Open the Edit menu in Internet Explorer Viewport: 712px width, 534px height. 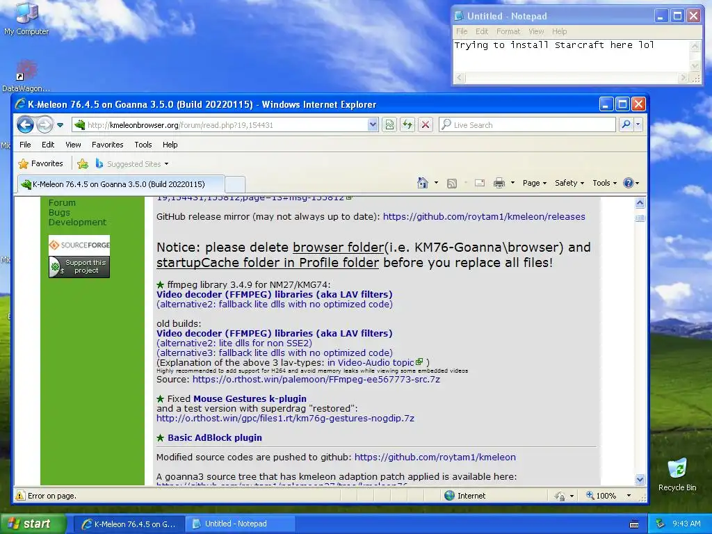[48, 145]
